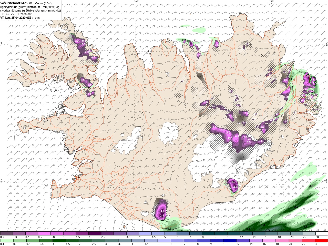Pick the bottom-row pink swatch between 18 and 20
Viewport: 328px width, 246px height.
[x=283, y=241]
